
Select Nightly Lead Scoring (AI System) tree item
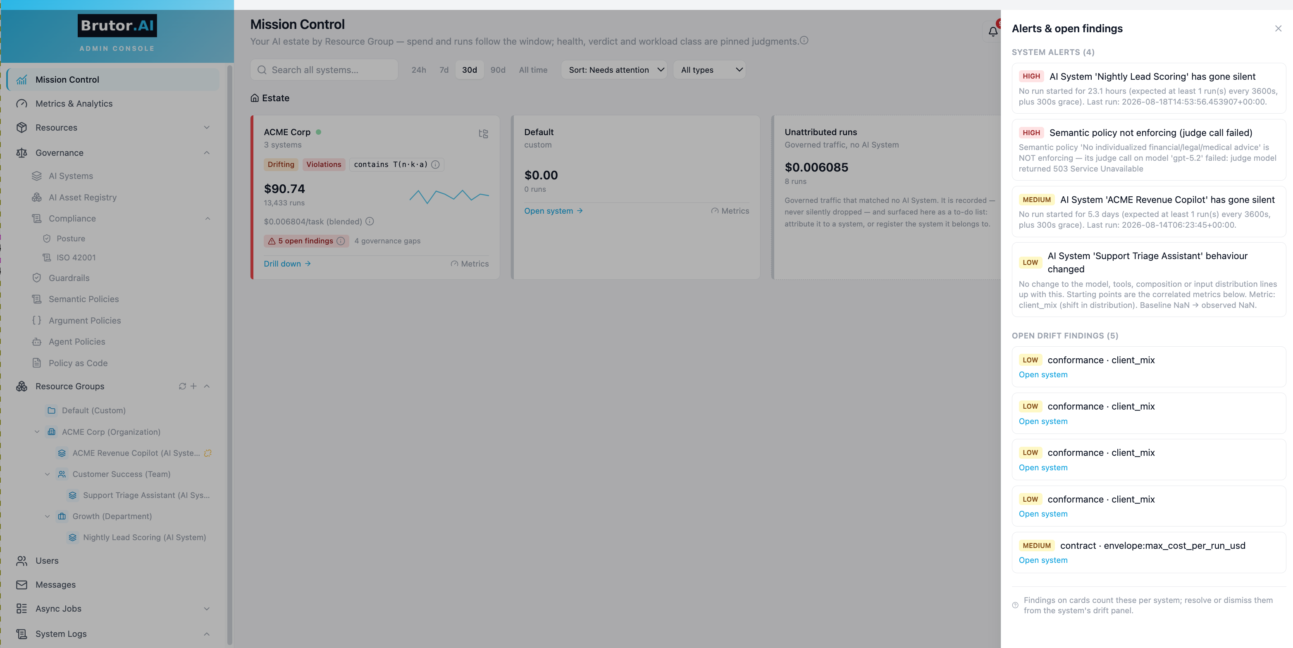pyautogui.click(x=144, y=537)
